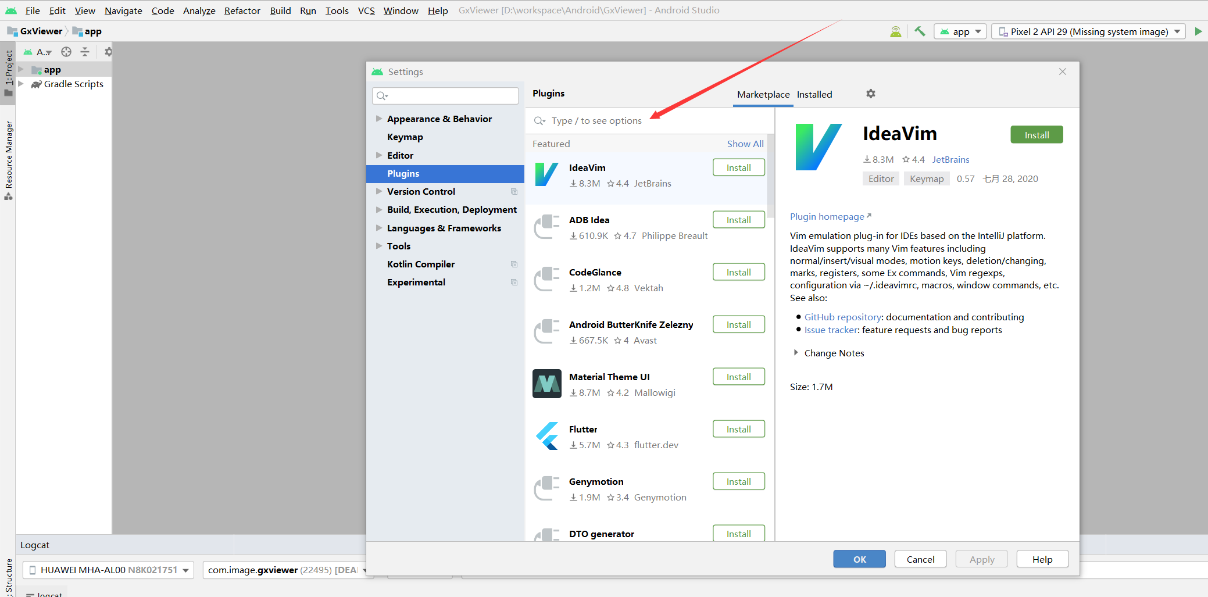Focus the Settings search box
The height and width of the screenshot is (597, 1208).
[x=445, y=95]
